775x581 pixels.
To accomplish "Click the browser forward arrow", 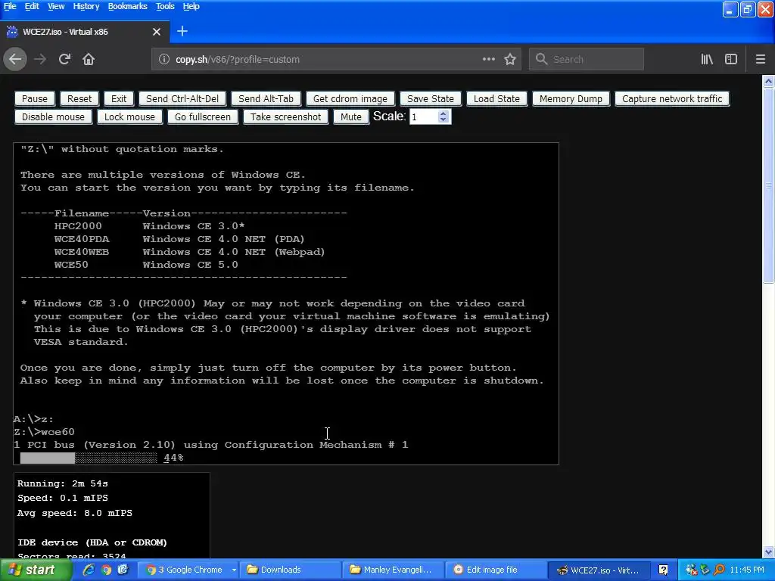I will coord(40,59).
